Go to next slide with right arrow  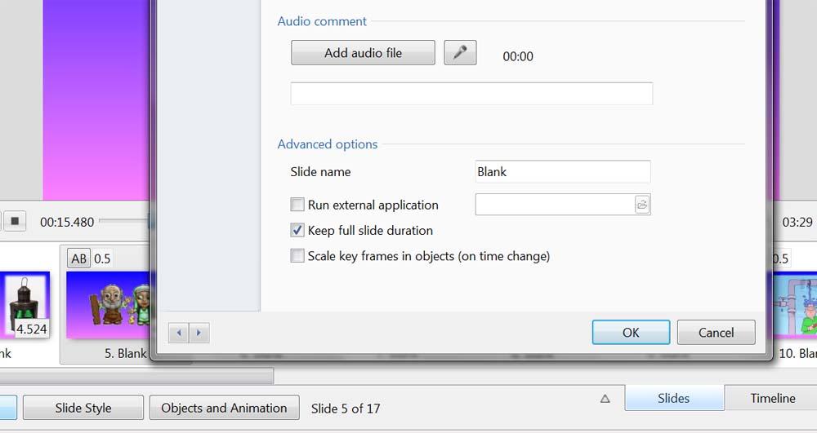coord(199,333)
